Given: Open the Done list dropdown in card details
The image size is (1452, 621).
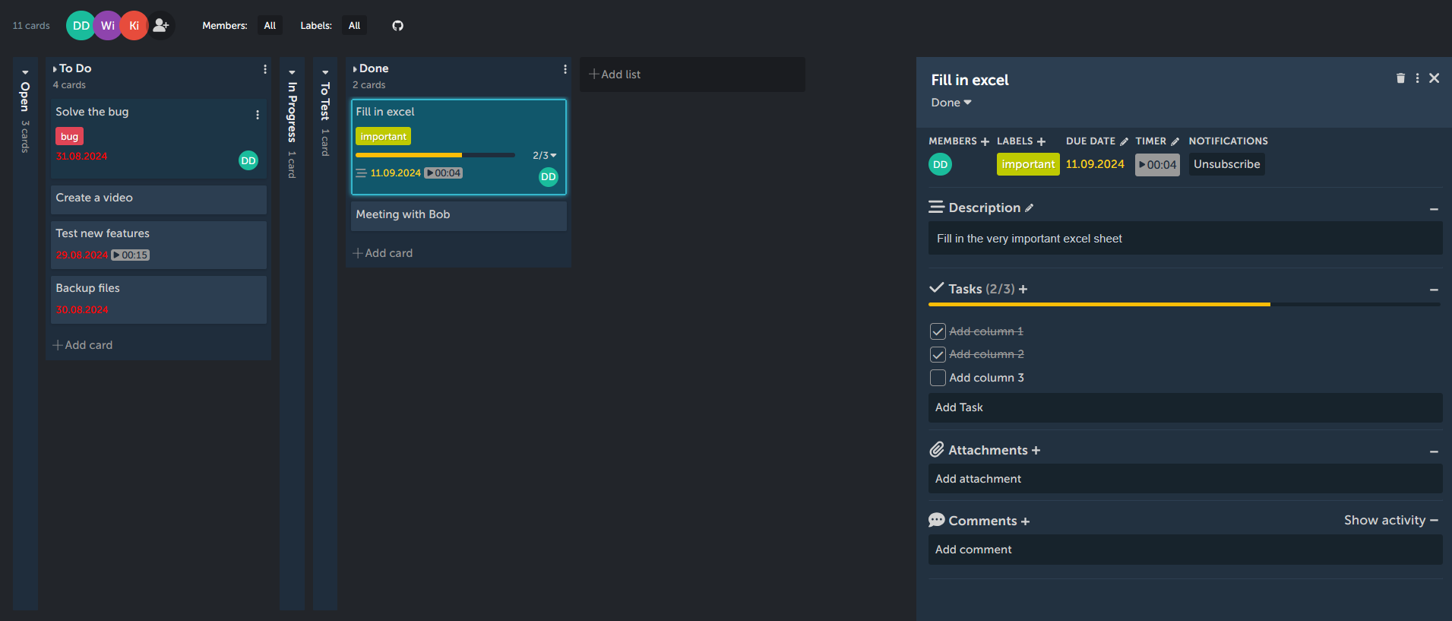Looking at the screenshot, I should (x=951, y=103).
